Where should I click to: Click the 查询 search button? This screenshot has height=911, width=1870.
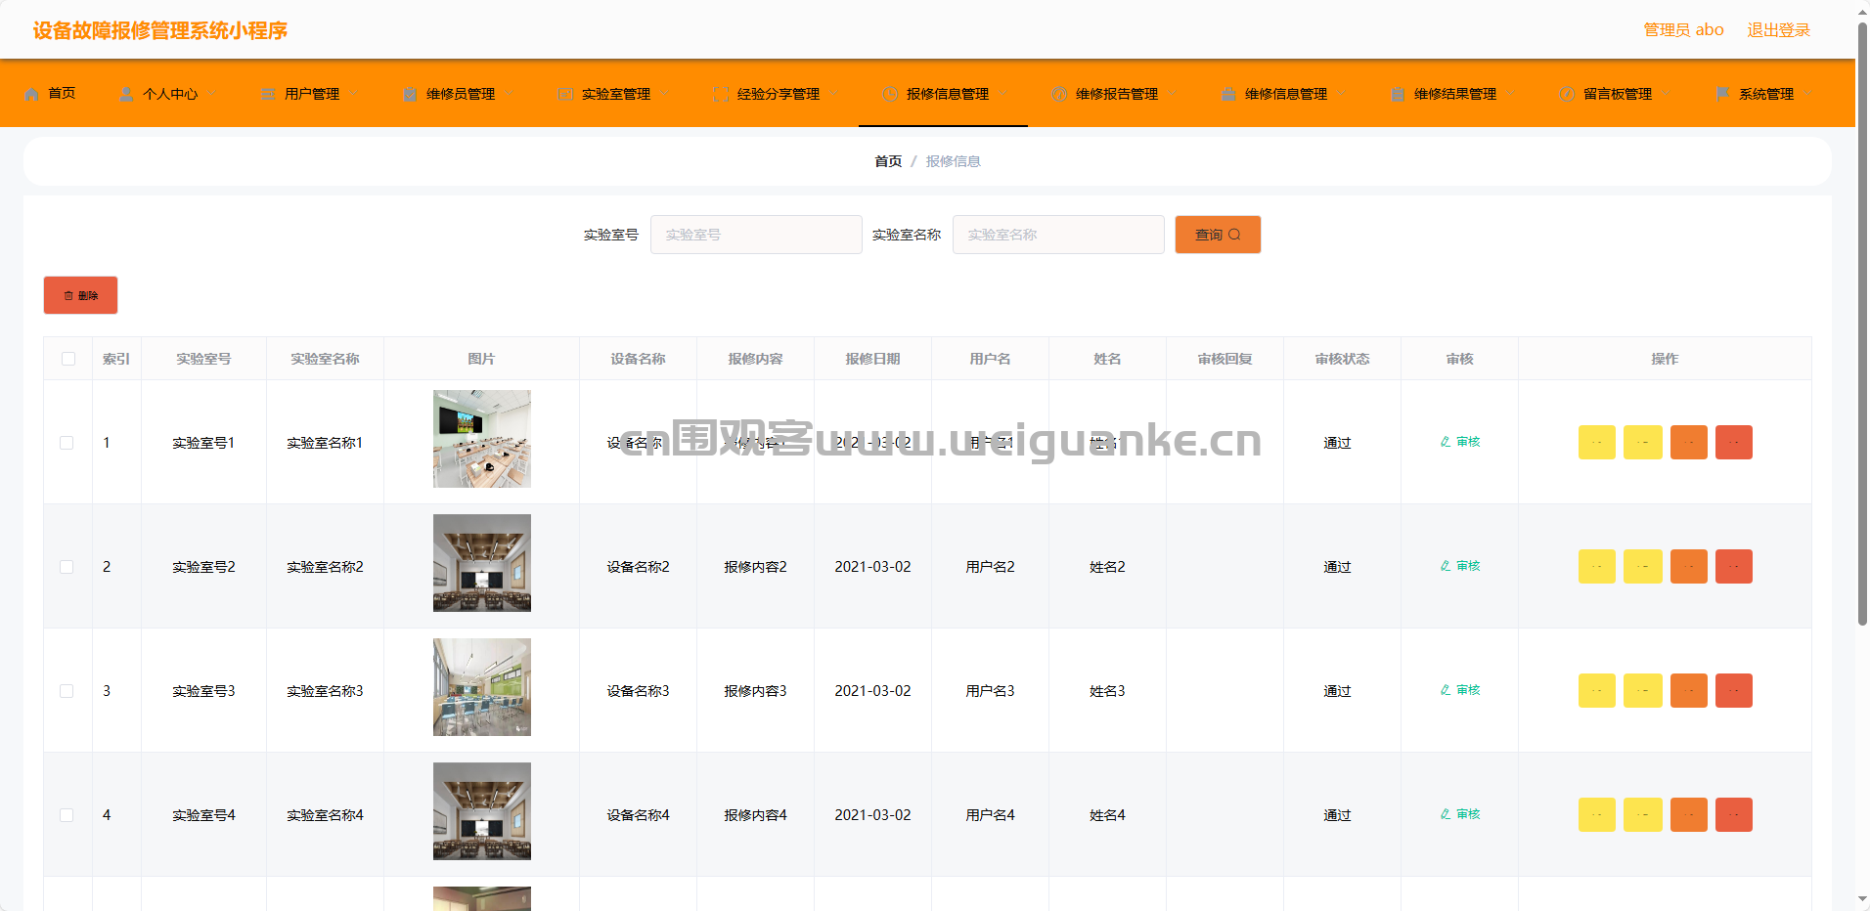pyautogui.click(x=1218, y=235)
